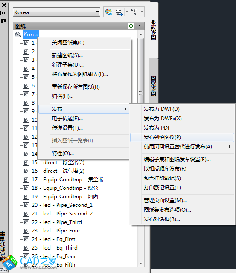Refresh the sheet list status icon
This screenshot has height=273, width=236.
point(131,26)
